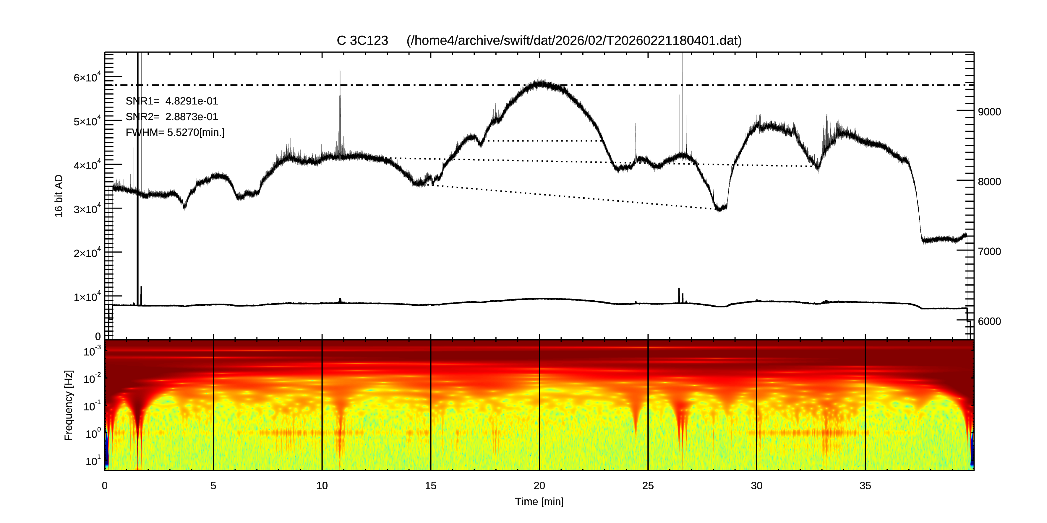Click the 'Time [min]' x-axis label
The width and height of the screenshot is (1047, 523).
click(539, 501)
